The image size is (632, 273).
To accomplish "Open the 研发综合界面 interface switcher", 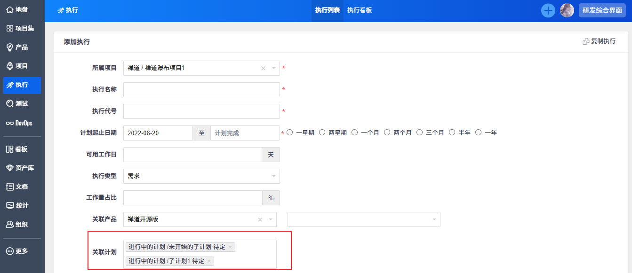I will click(x=602, y=10).
